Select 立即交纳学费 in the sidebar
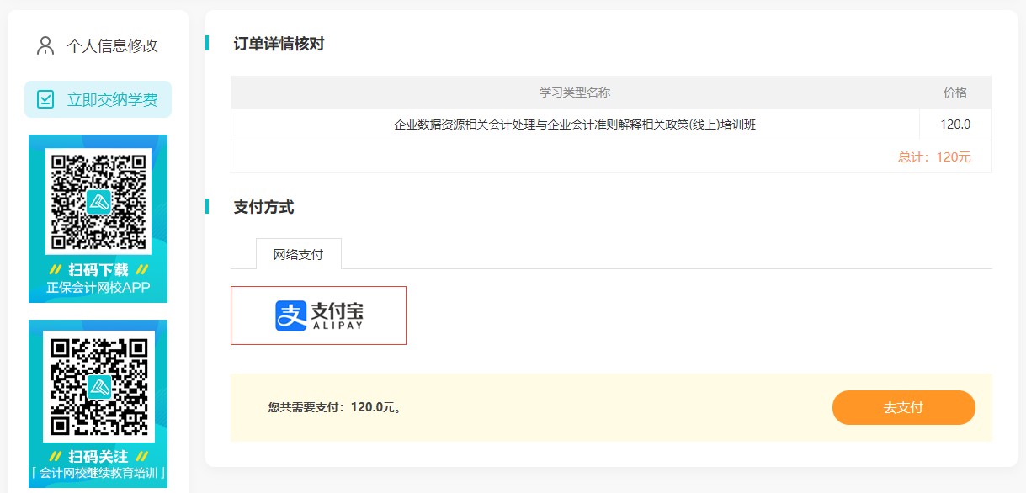The width and height of the screenshot is (1026, 493). pos(112,99)
